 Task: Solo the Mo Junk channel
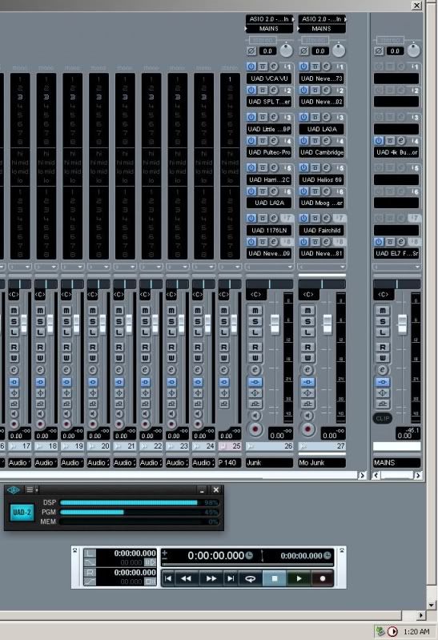coord(307,322)
